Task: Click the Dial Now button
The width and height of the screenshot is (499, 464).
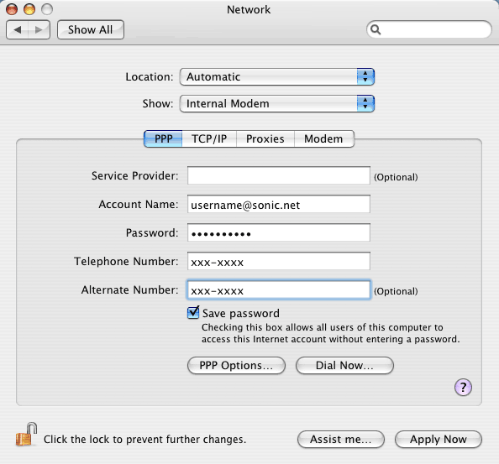Action: pos(344,366)
